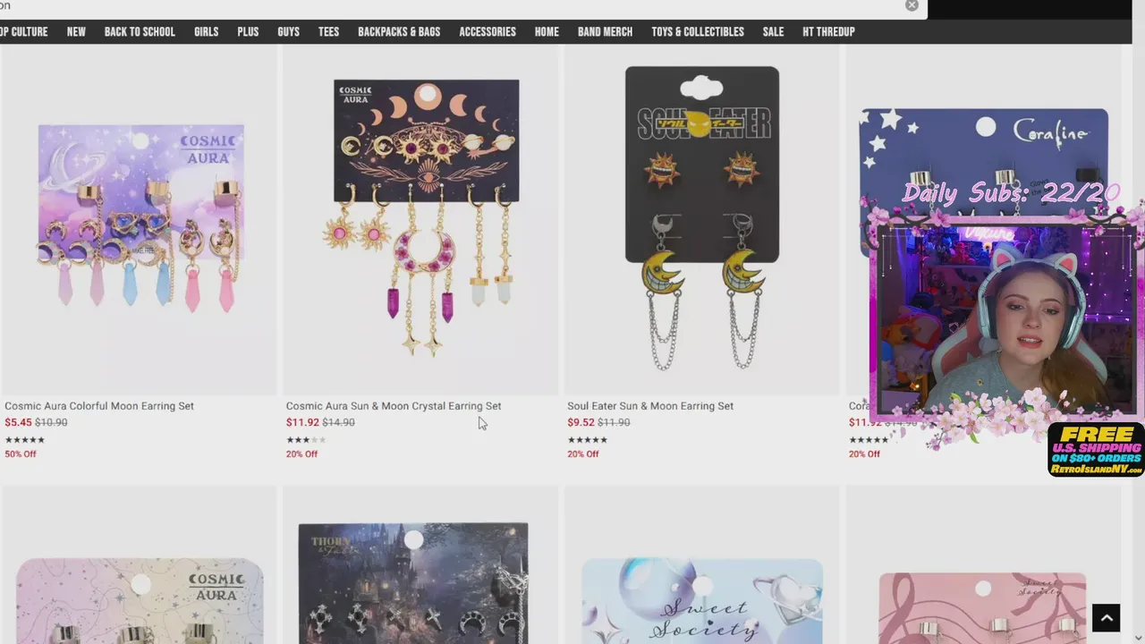The image size is (1145, 644).
Task: Select the BAND MERCH menu item
Action: click(x=605, y=31)
